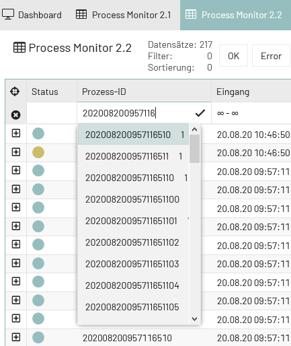
Task: Click the Sortierung: 0 count
Action: point(210,67)
